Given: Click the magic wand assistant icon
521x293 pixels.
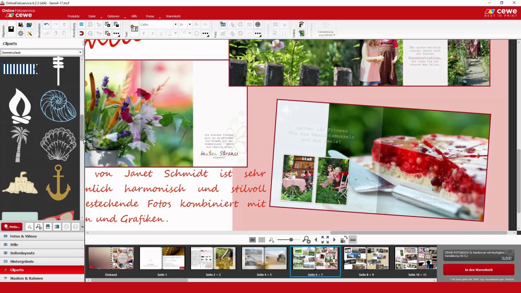Looking at the screenshot, I should click(29, 33).
